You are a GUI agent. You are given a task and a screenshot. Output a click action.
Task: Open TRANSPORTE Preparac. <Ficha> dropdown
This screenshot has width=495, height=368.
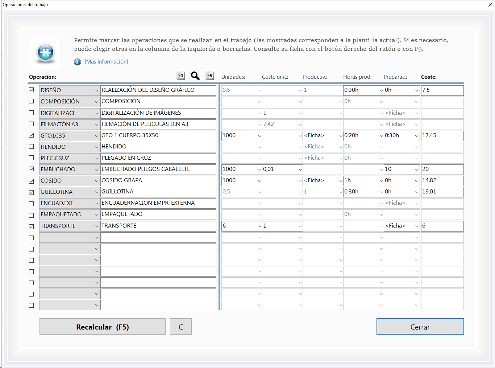pyautogui.click(x=416, y=226)
